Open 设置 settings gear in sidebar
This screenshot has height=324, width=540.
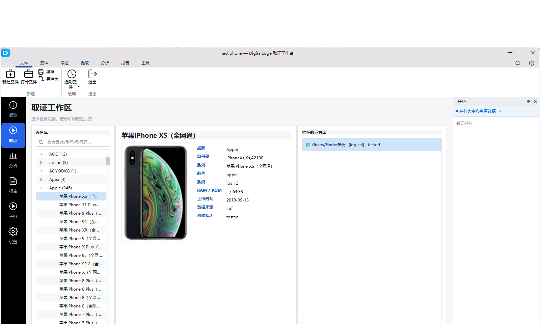[13, 236]
